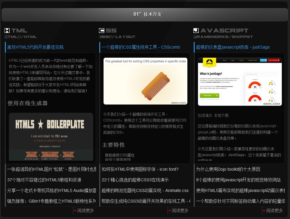Screen dimensions: 290x219
Task: Open 8个超棒的使用javascript开发的视觉特效网站
Action: pyautogui.click(x=238, y=180)
